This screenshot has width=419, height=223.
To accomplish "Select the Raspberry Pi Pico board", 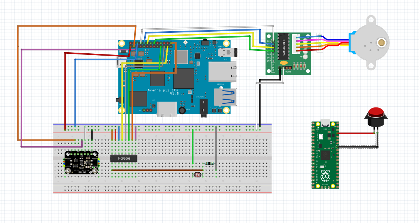I will pos(325,155).
